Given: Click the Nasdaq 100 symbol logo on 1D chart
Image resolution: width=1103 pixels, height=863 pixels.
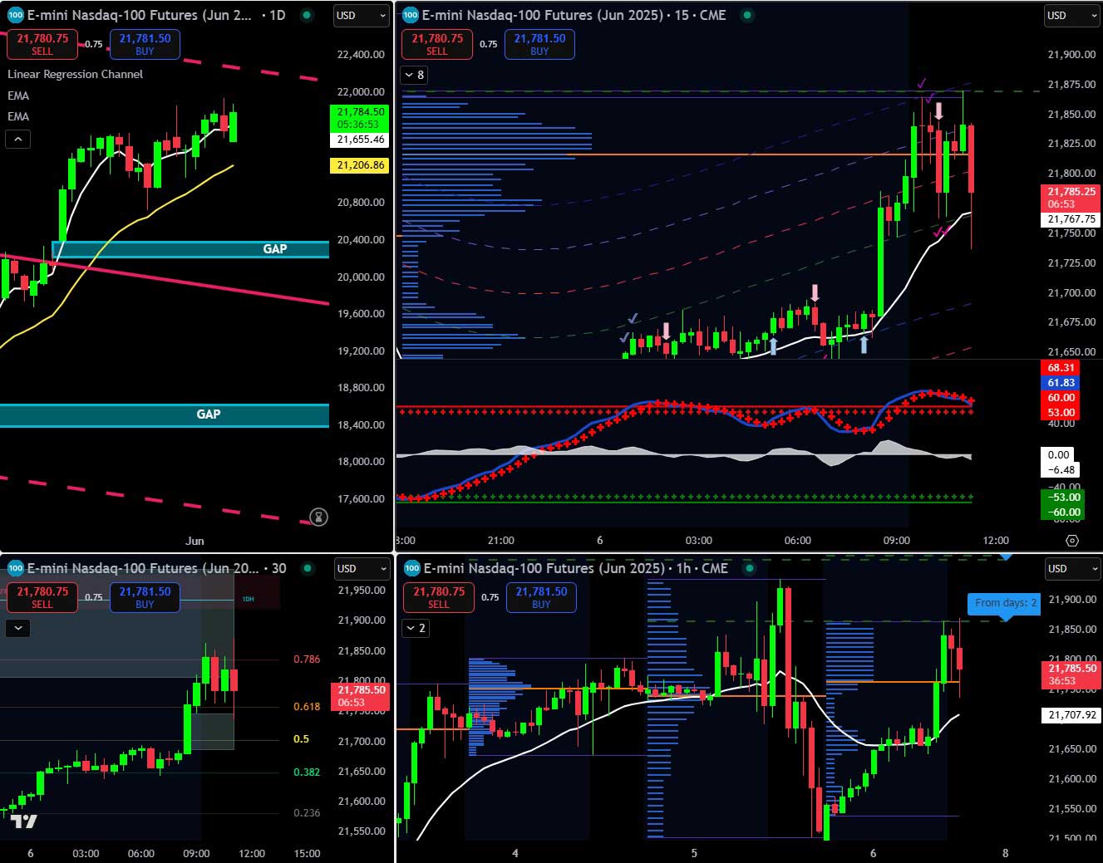Looking at the screenshot, I should click(15, 15).
